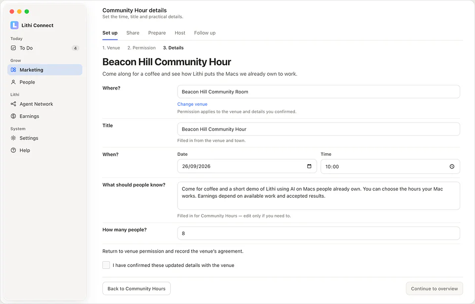475x304 pixels.
Task: Click 'Filled in for Community Hours' hint text
Action: [x=234, y=216]
